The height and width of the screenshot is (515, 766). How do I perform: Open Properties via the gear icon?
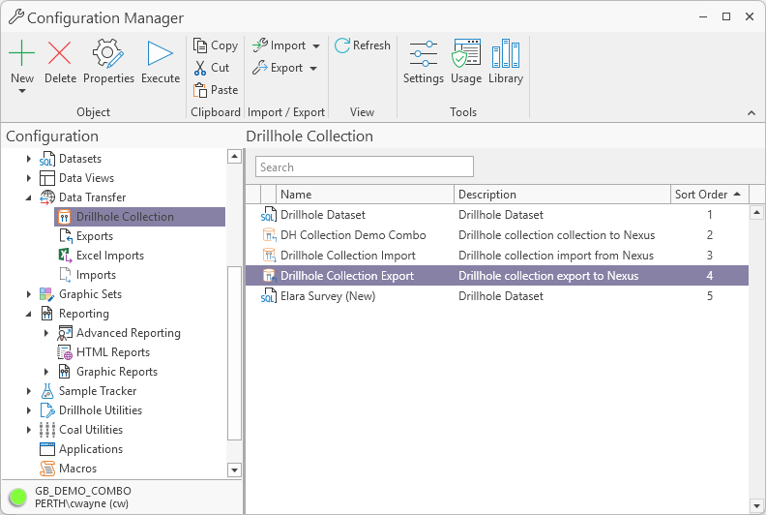coord(108,53)
